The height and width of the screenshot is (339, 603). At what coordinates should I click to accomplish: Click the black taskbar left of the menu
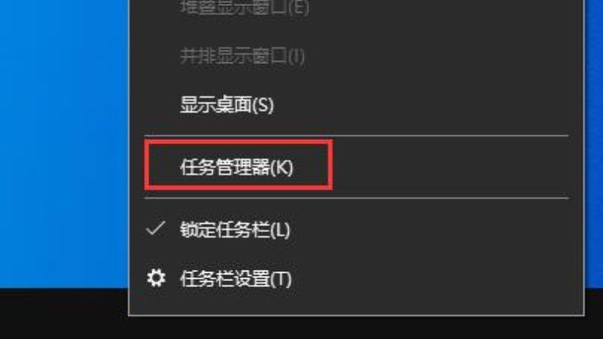click(64, 313)
